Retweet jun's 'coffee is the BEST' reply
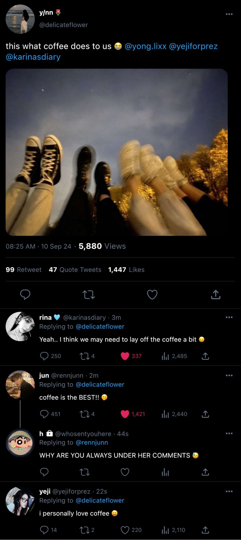The height and width of the screenshot is (540, 241). [84, 414]
